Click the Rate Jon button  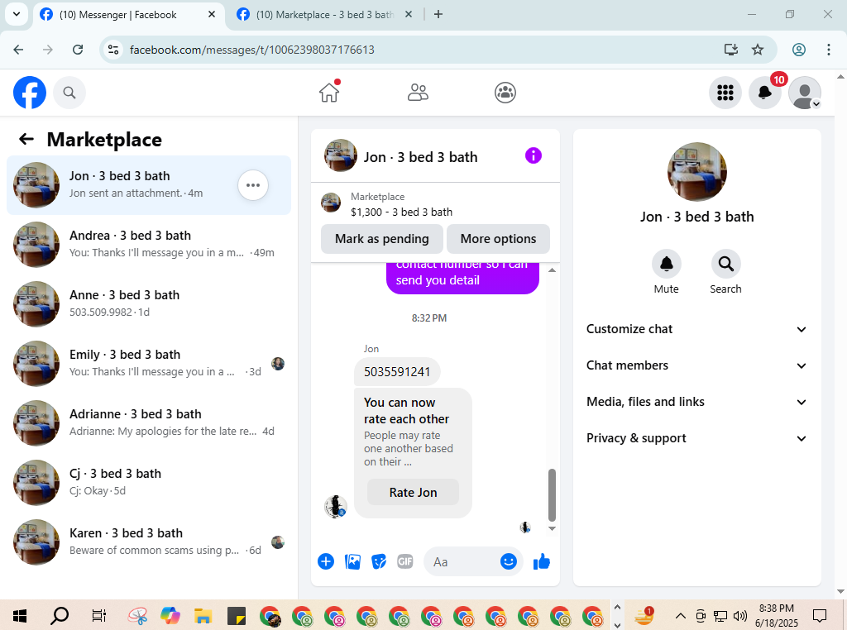tap(414, 492)
